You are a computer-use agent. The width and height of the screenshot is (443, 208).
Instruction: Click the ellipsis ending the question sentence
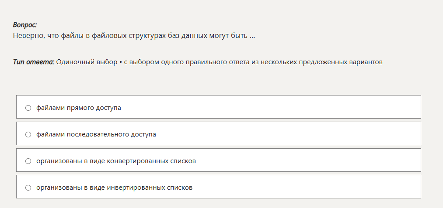[252, 36]
